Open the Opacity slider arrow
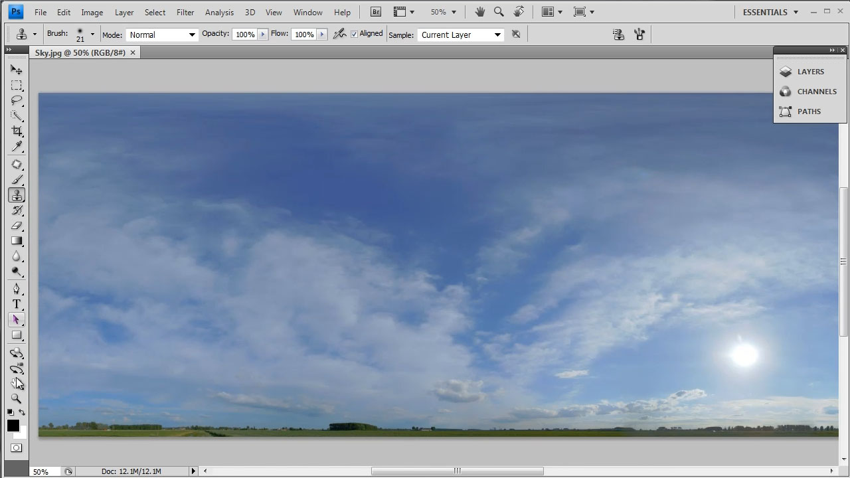850x478 pixels. tap(262, 35)
